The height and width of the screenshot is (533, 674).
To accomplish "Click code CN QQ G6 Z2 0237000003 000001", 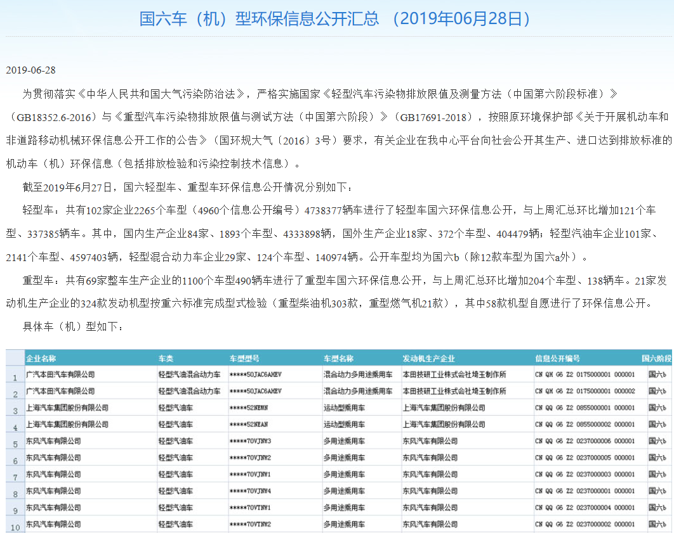I will click(x=585, y=474).
